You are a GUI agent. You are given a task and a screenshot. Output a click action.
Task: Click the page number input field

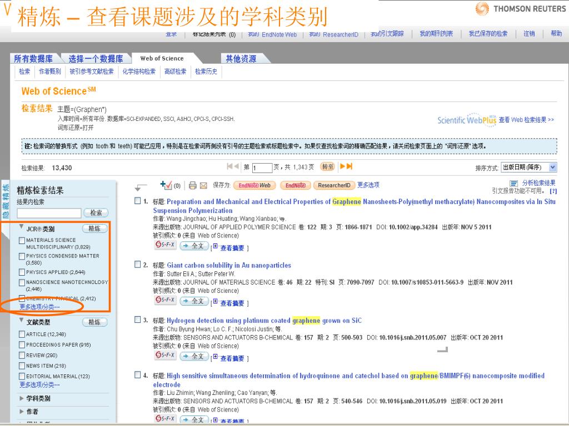(x=261, y=168)
